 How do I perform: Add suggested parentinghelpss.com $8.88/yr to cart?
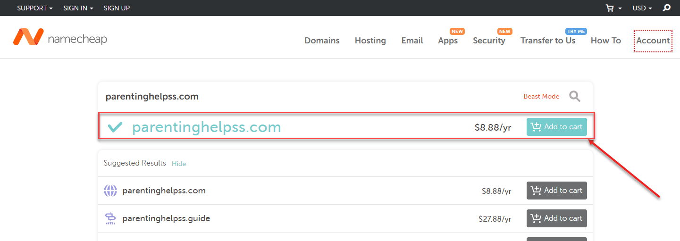pos(557,191)
